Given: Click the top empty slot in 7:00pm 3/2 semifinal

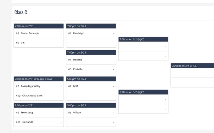Looking at the screenshot, I should [143, 46].
